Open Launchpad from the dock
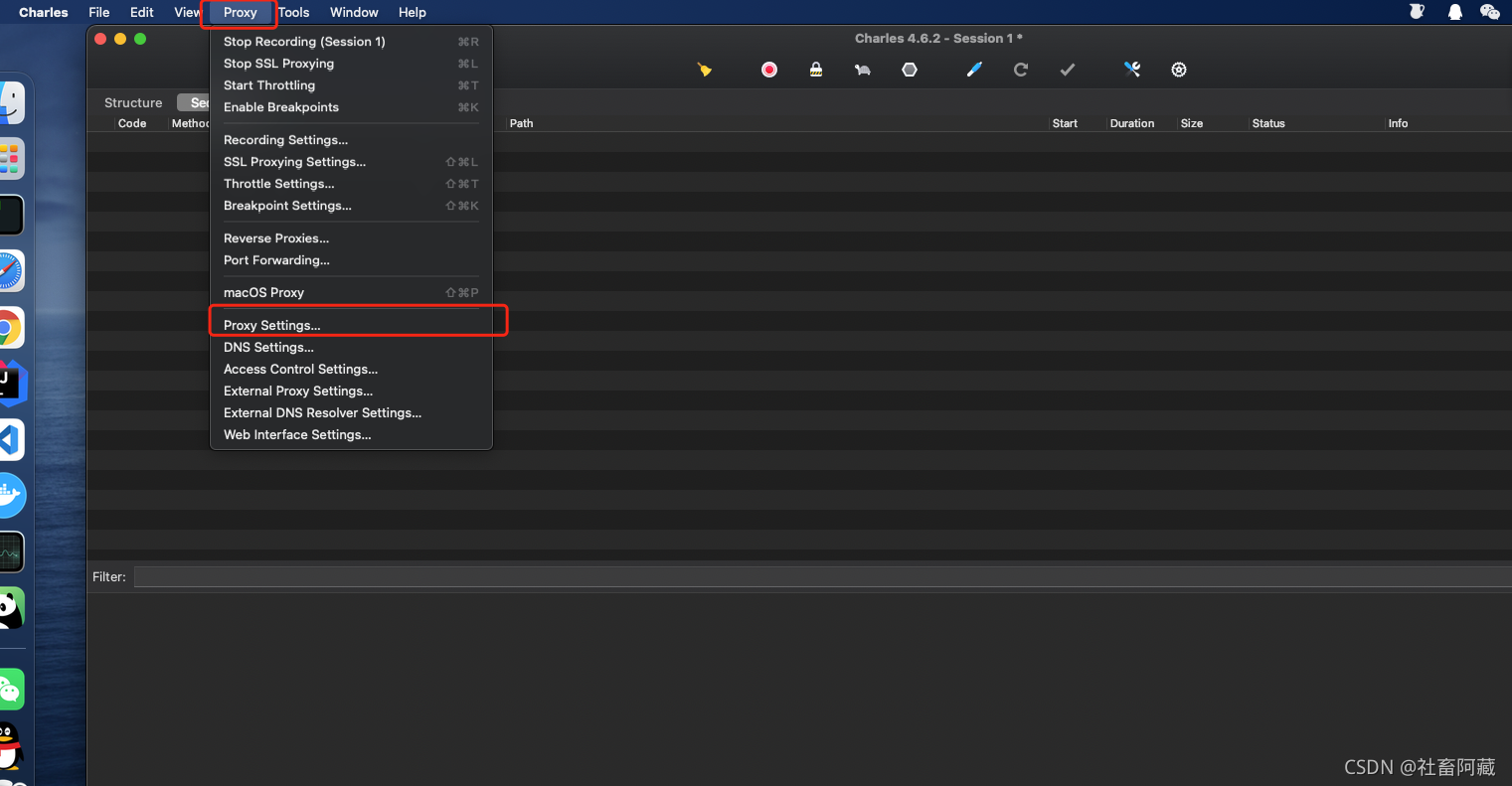The image size is (1512, 786). click(x=11, y=159)
